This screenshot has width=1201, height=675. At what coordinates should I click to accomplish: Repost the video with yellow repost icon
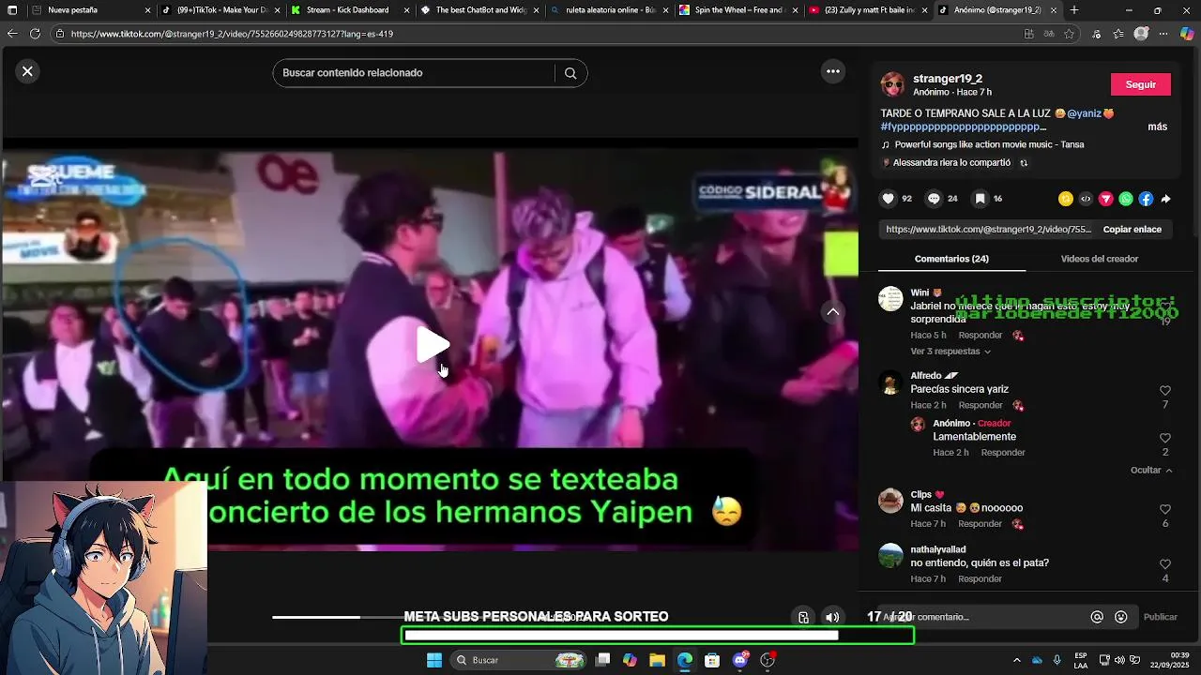tap(1065, 199)
